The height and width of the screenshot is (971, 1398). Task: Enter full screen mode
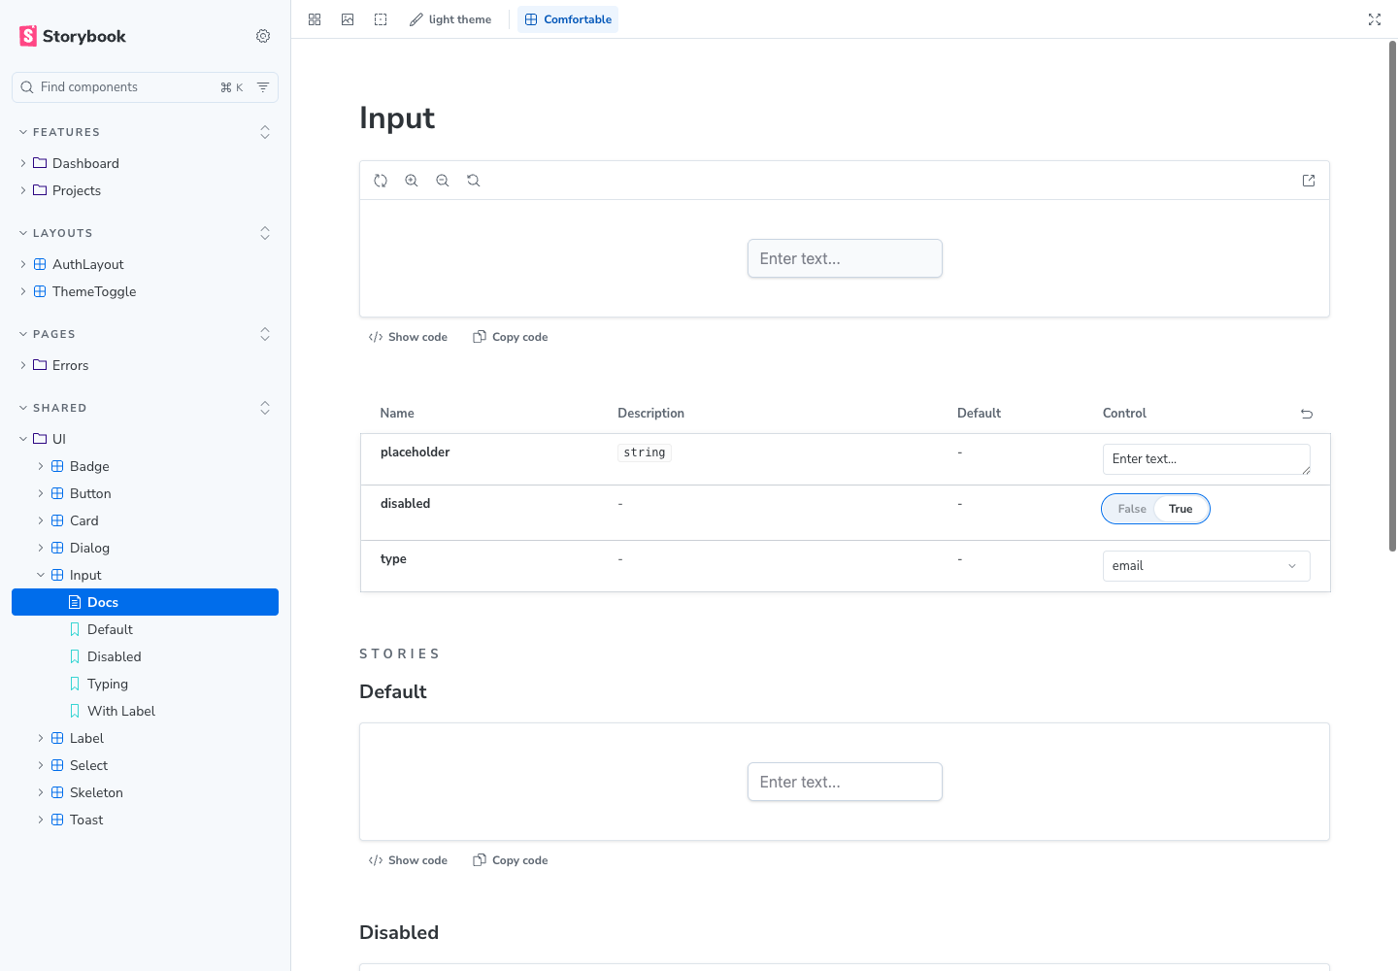[x=1375, y=19]
